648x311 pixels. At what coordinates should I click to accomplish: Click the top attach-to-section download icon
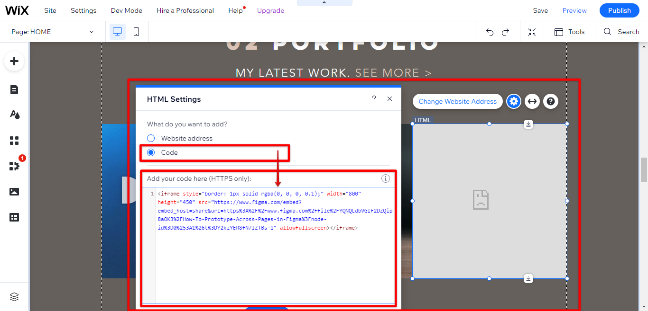pyautogui.click(x=528, y=124)
